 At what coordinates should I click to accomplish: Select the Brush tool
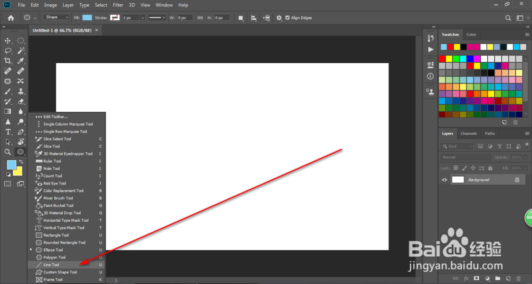pyautogui.click(x=7, y=91)
